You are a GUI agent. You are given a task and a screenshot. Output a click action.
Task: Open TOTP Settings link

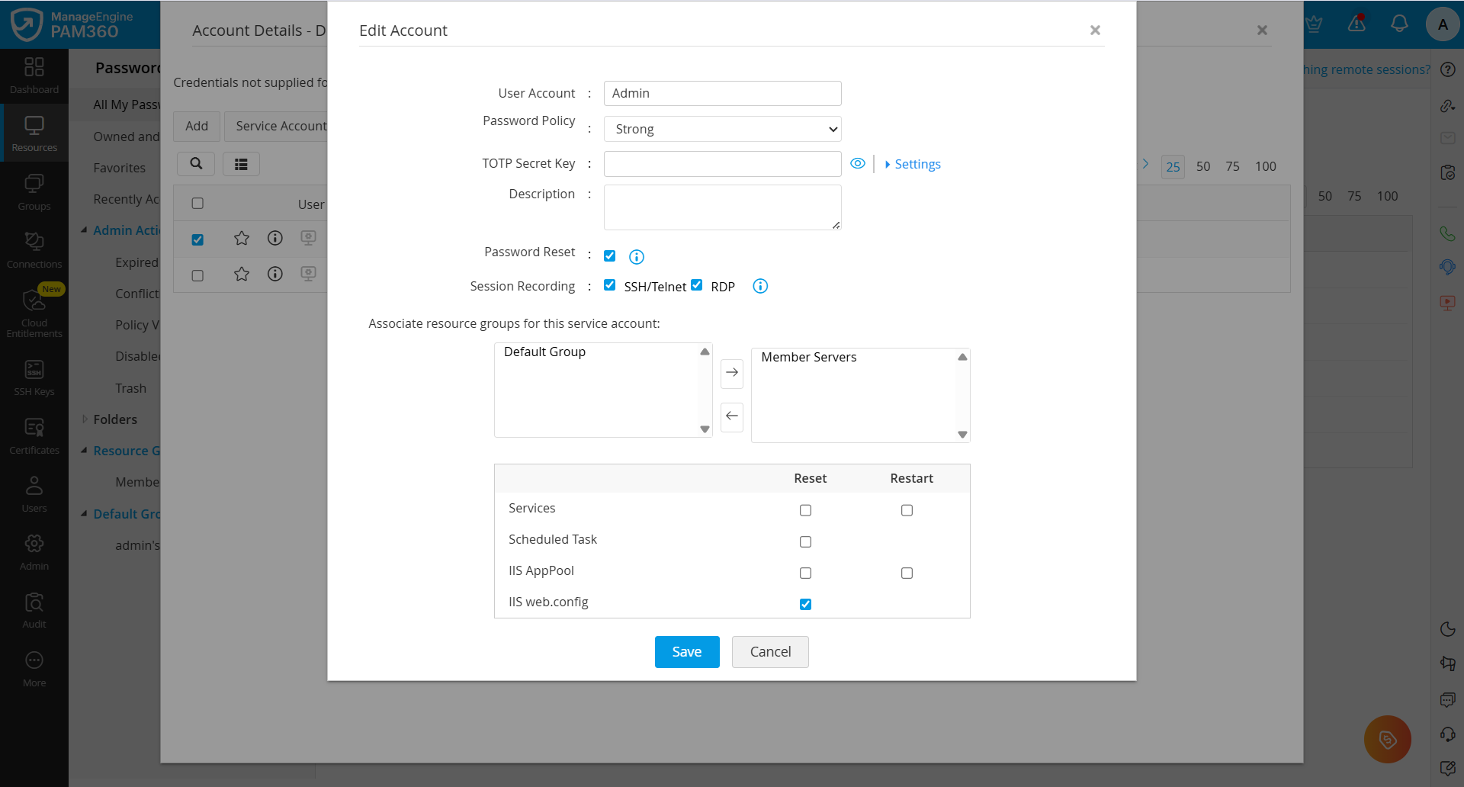pos(917,163)
